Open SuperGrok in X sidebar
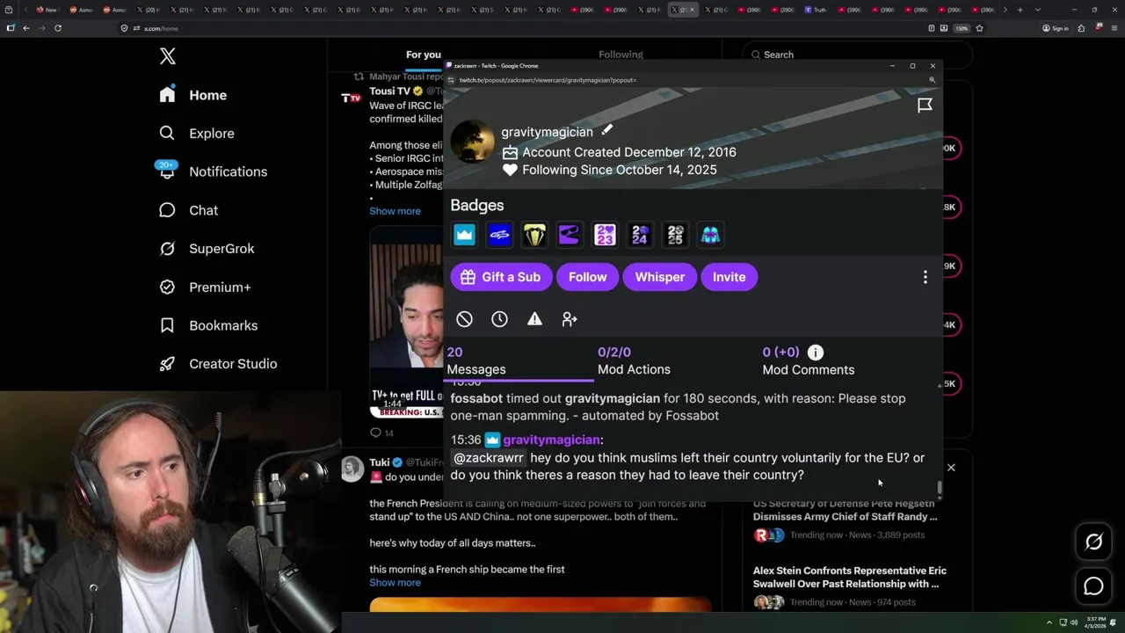The width and height of the screenshot is (1125, 633). pos(207,249)
